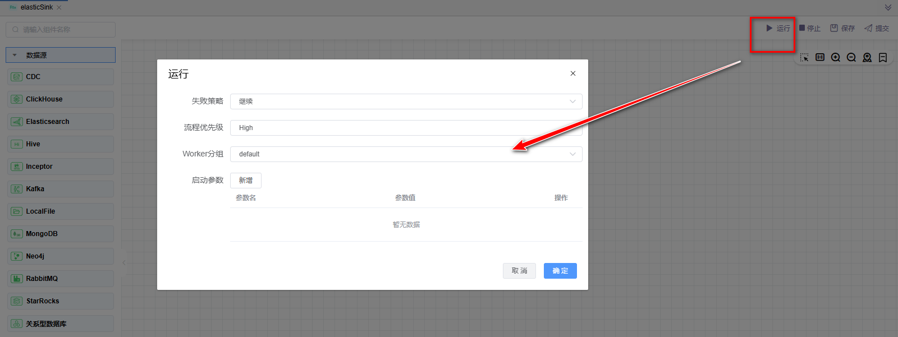Image resolution: width=898 pixels, height=337 pixels.
Task: Select the StarRocks component icon
Action: click(17, 301)
